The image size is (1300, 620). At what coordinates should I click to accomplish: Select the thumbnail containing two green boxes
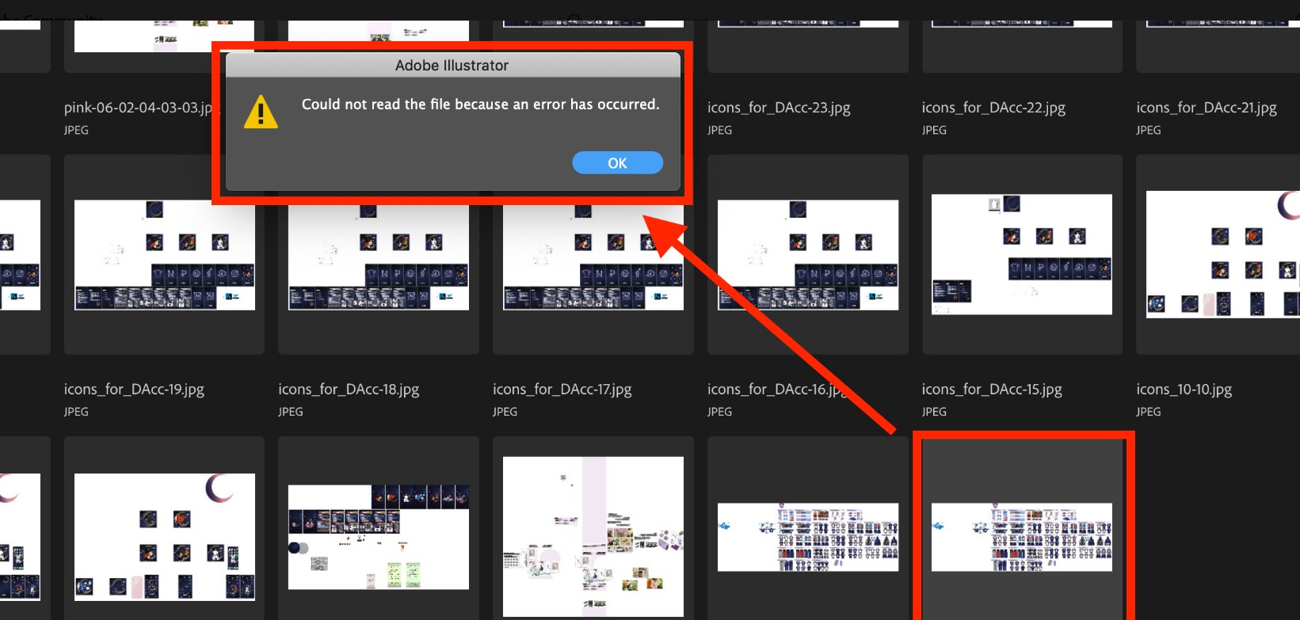tap(379, 537)
